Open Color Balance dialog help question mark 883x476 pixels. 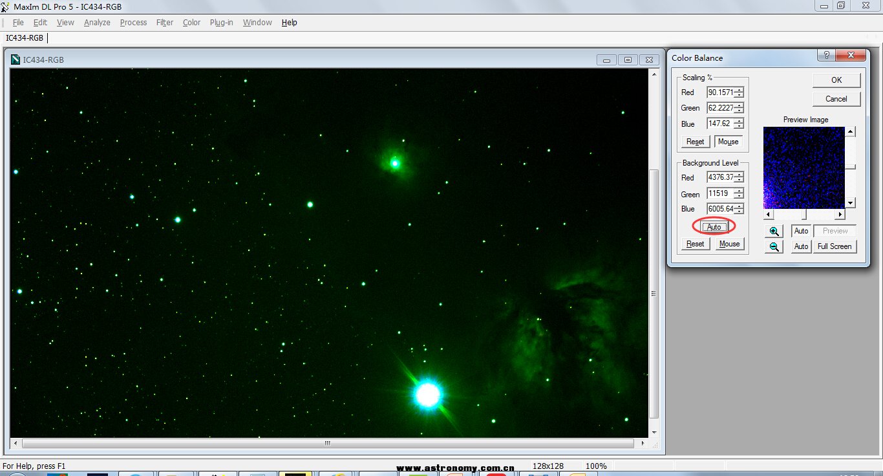(x=826, y=56)
